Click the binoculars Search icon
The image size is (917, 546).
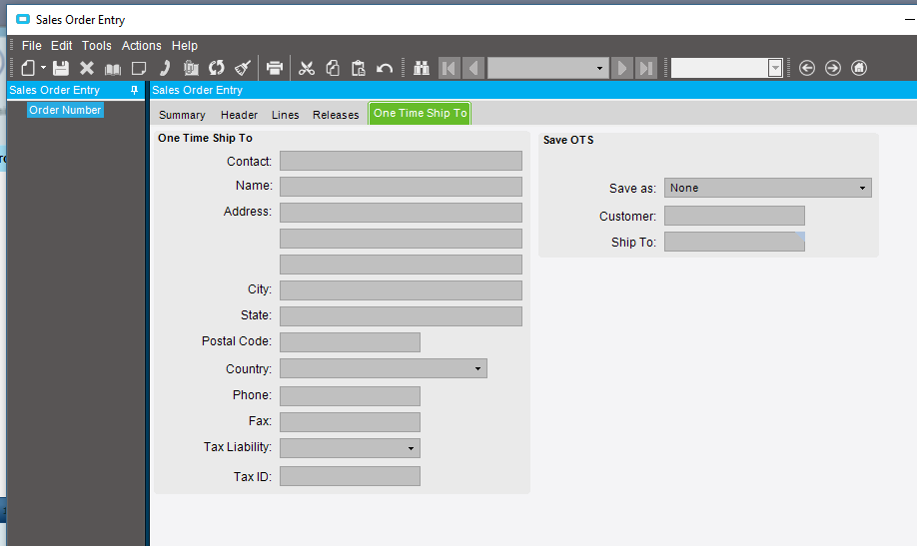pyautogui.click(x=422, y=69)
